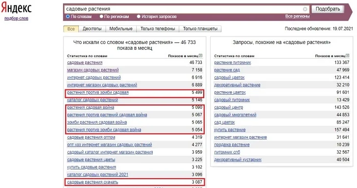Viewport: 357px width, 188px height.
Task: Switch to the 'Мобильные' tab
Action: [x=121, y=29]
